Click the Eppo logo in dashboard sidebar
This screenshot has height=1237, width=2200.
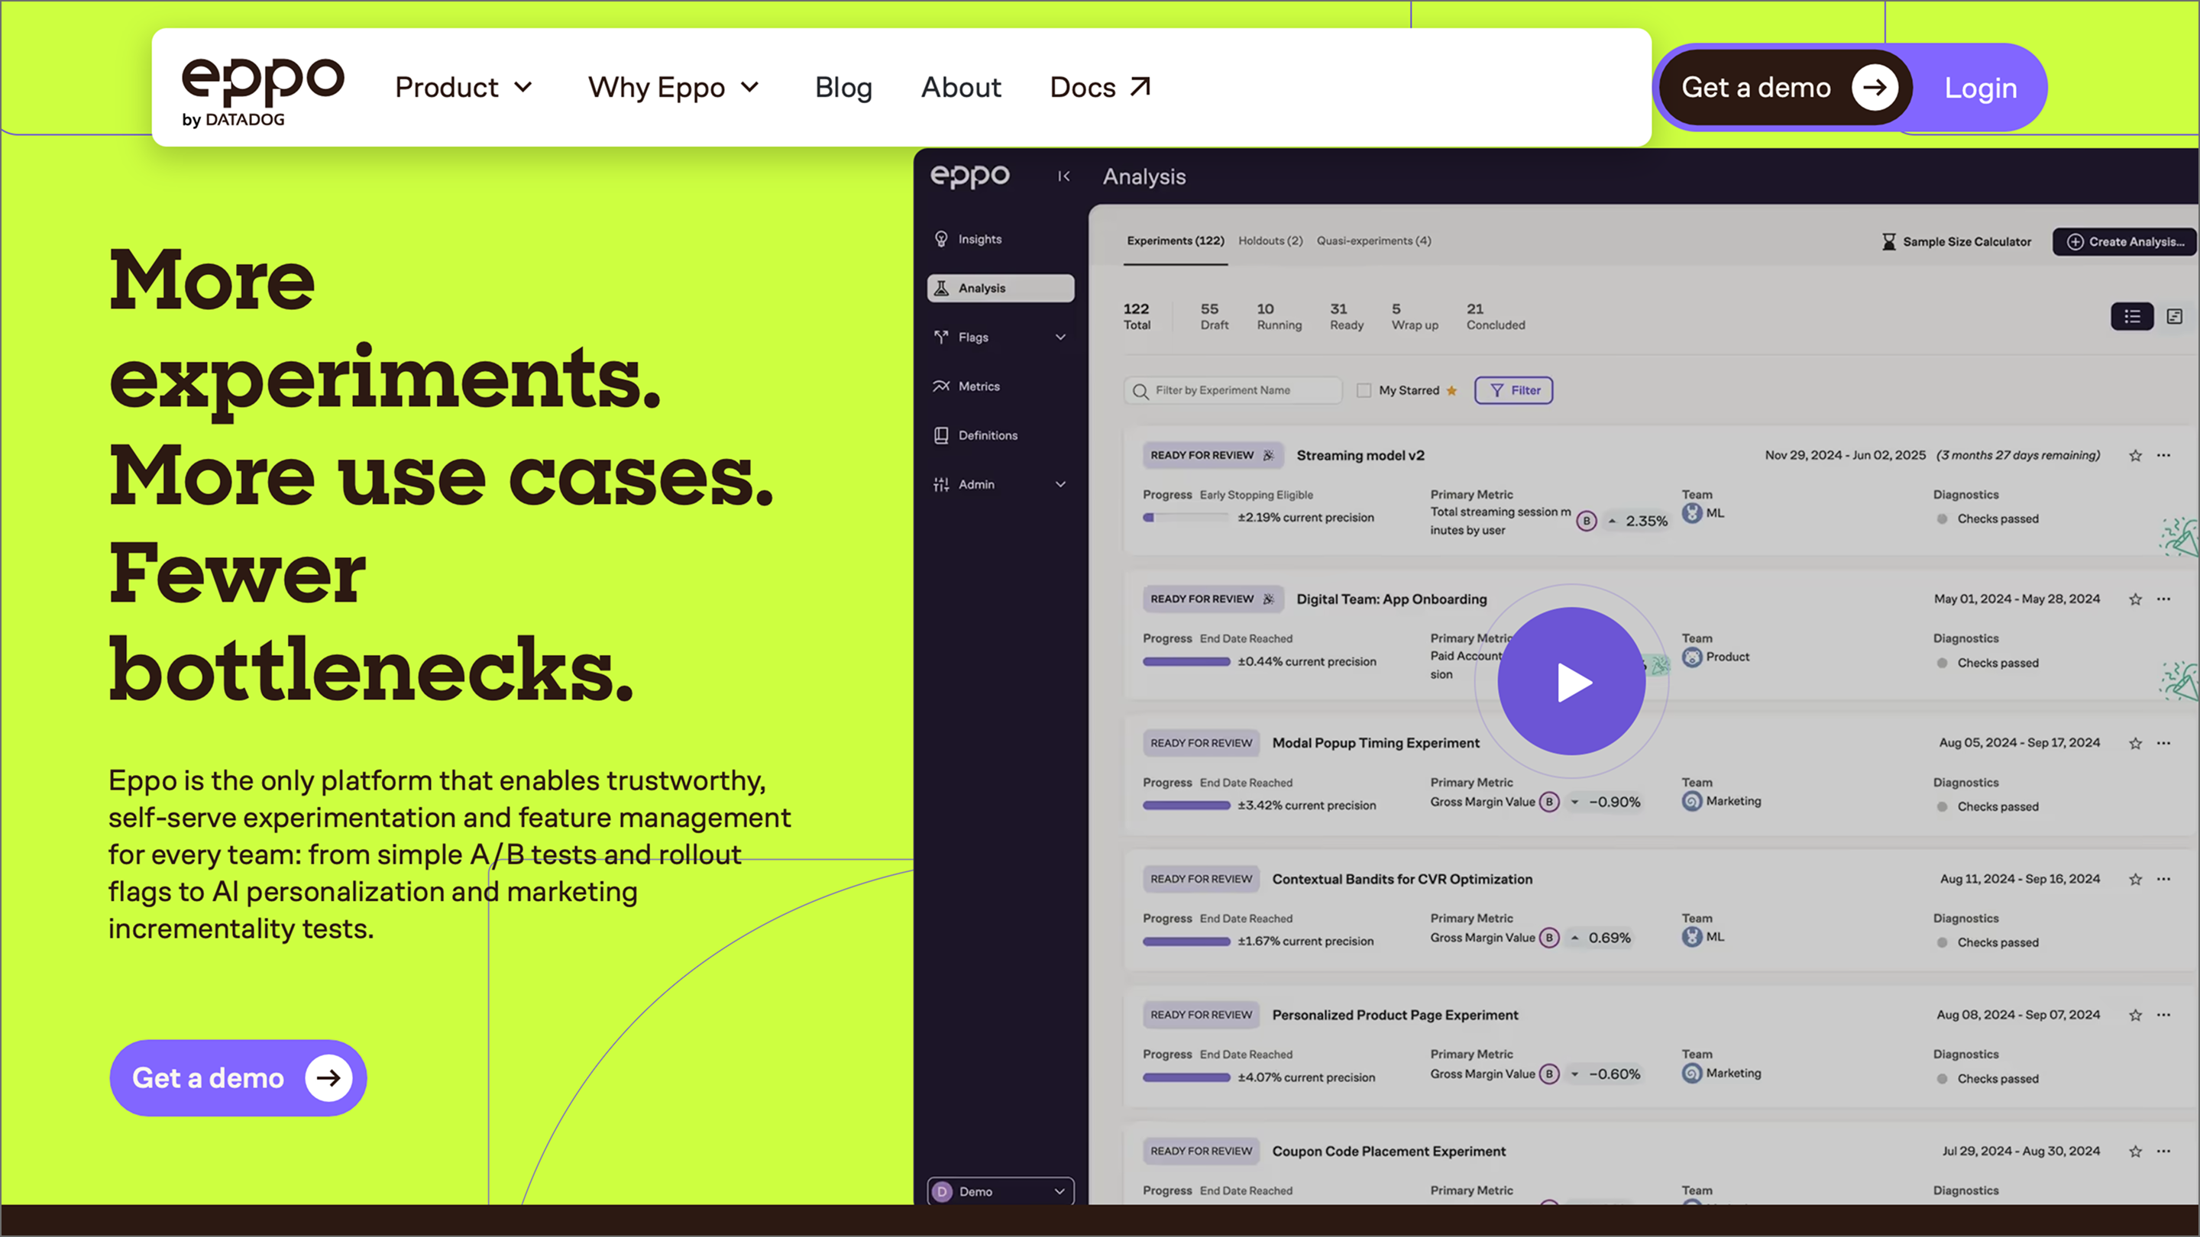coord(970,176)
